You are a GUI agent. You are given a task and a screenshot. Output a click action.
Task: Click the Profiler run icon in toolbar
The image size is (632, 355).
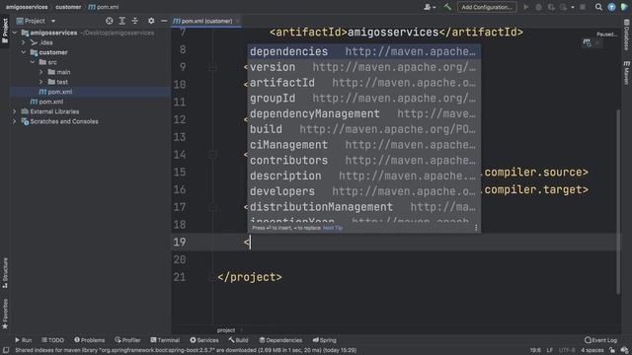[564, 7]
